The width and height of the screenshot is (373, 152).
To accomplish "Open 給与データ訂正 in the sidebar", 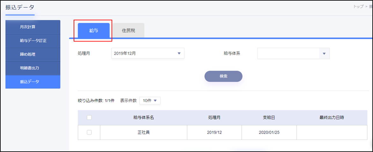I will (x=33, y=41).
